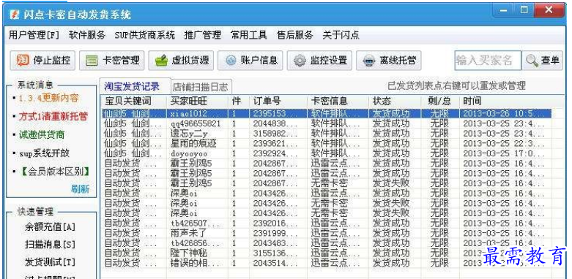Click the green basket icon on 虚拟货源
The height and width of the screenshot is (279, 572).
pos(161,61)
